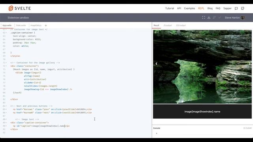Click the 'text-align: center;' code line

click(x=25, y=36)
